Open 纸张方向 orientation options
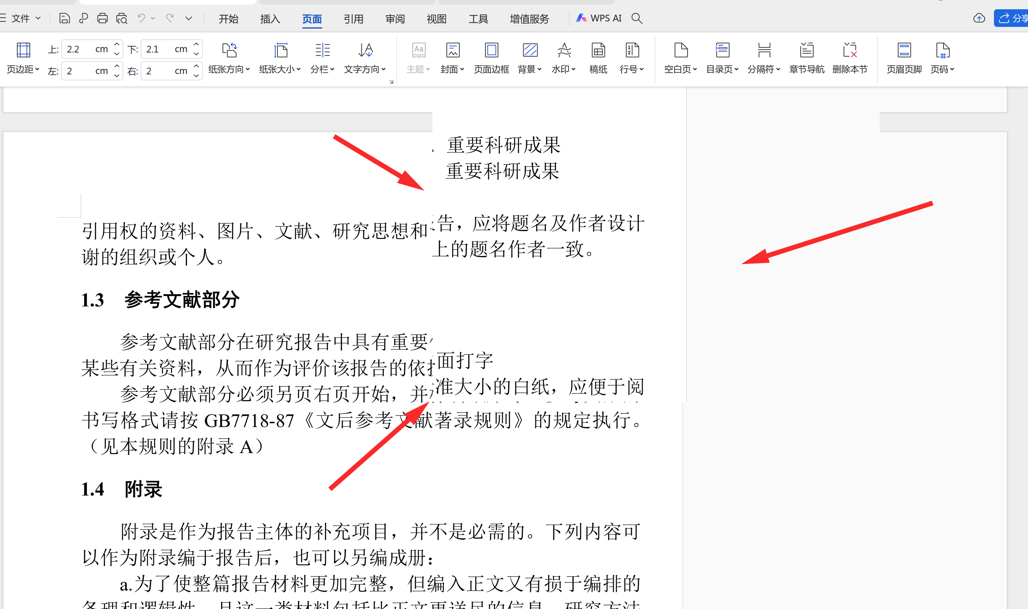Screen dimensions: 1028x609 (229, 58)
